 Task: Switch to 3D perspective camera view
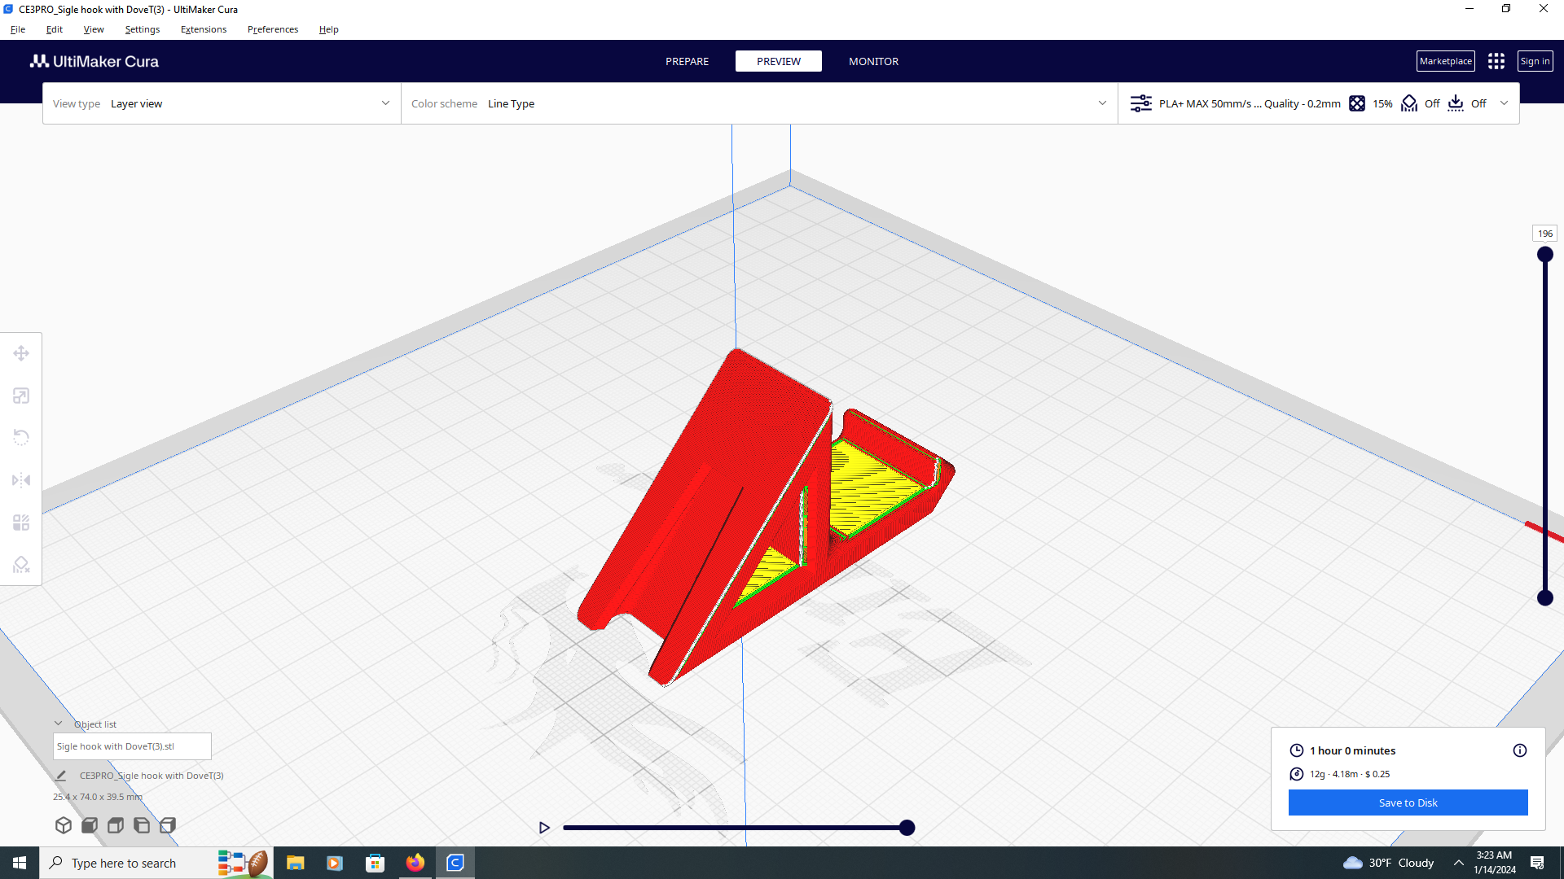point(64,825)
